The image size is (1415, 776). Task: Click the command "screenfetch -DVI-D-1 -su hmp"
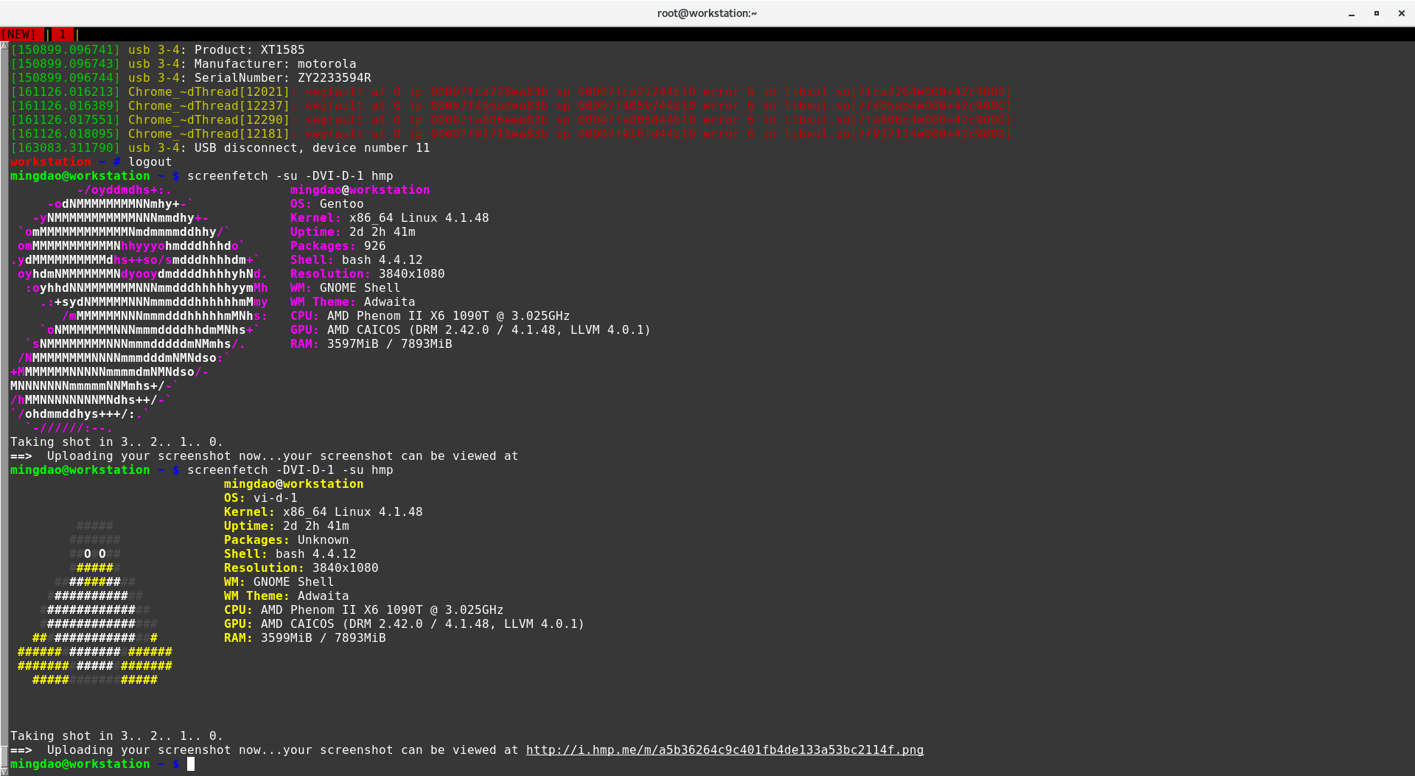click(x=290, y=469)
